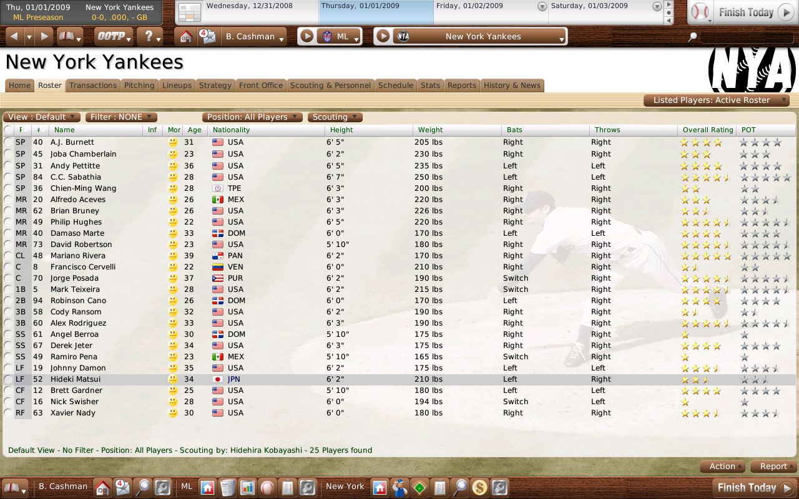Image resolution: width=799 pixels, height=499 pixels.
Task: Click the Finish Today button at bottom right
Action: [755, 488]
